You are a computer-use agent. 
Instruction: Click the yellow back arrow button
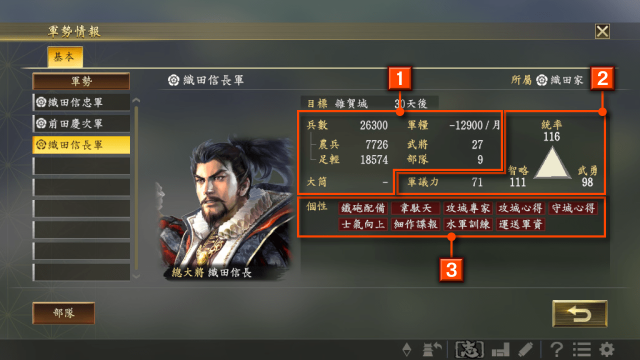pyautogui.click(x=580, y=314)
